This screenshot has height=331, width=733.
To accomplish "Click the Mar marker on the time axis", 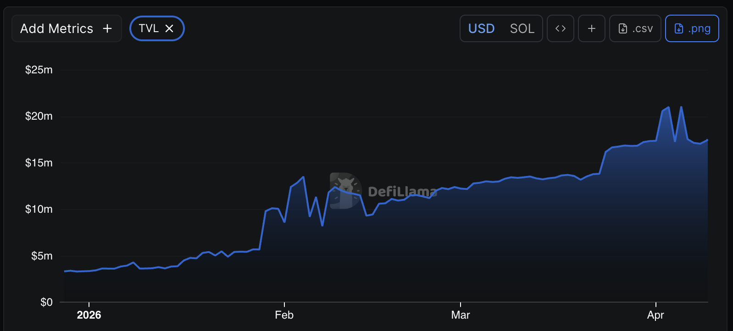I will pos(460,315).
